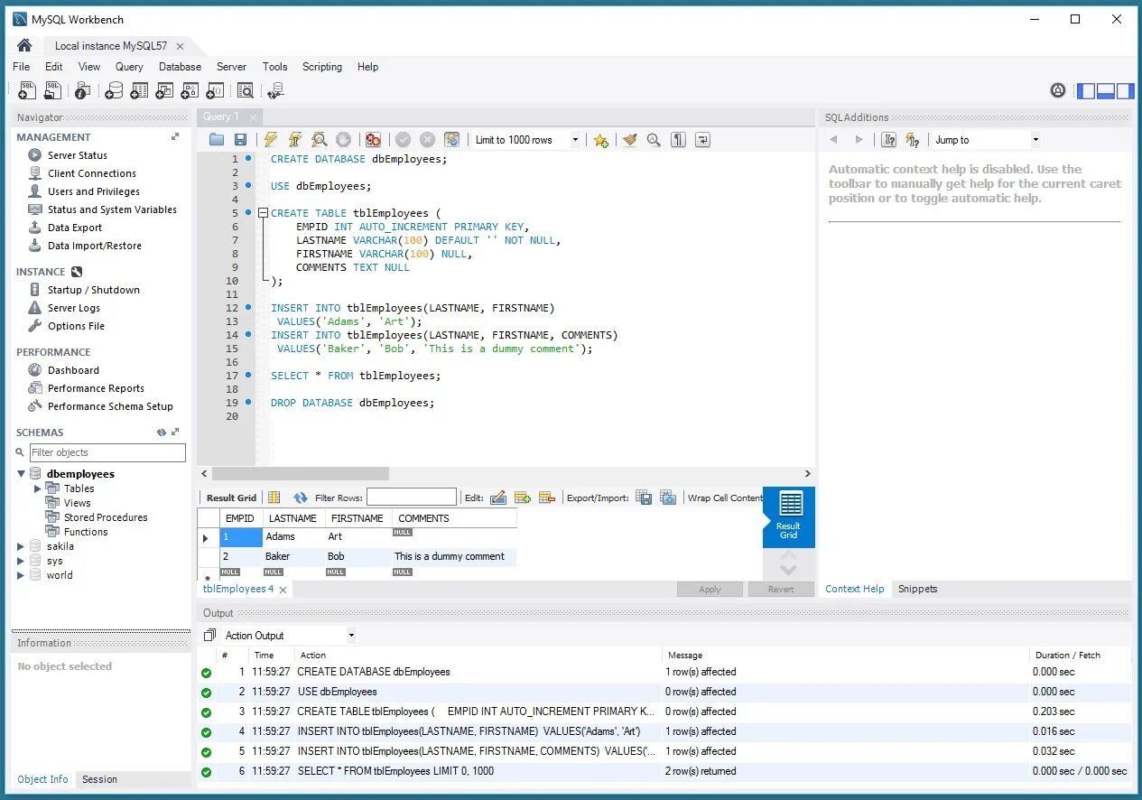
Task: Execute the script with the lightning icon
Action: [x=270, y=140]
